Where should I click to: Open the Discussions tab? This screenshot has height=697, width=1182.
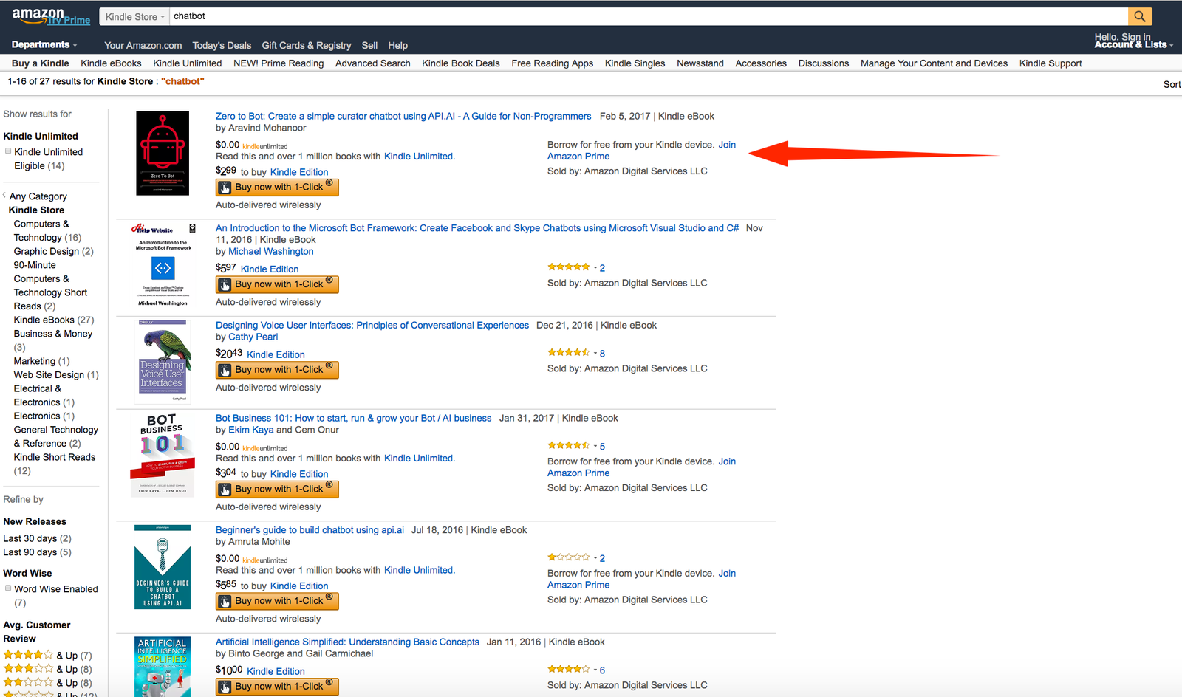[824, 63]
